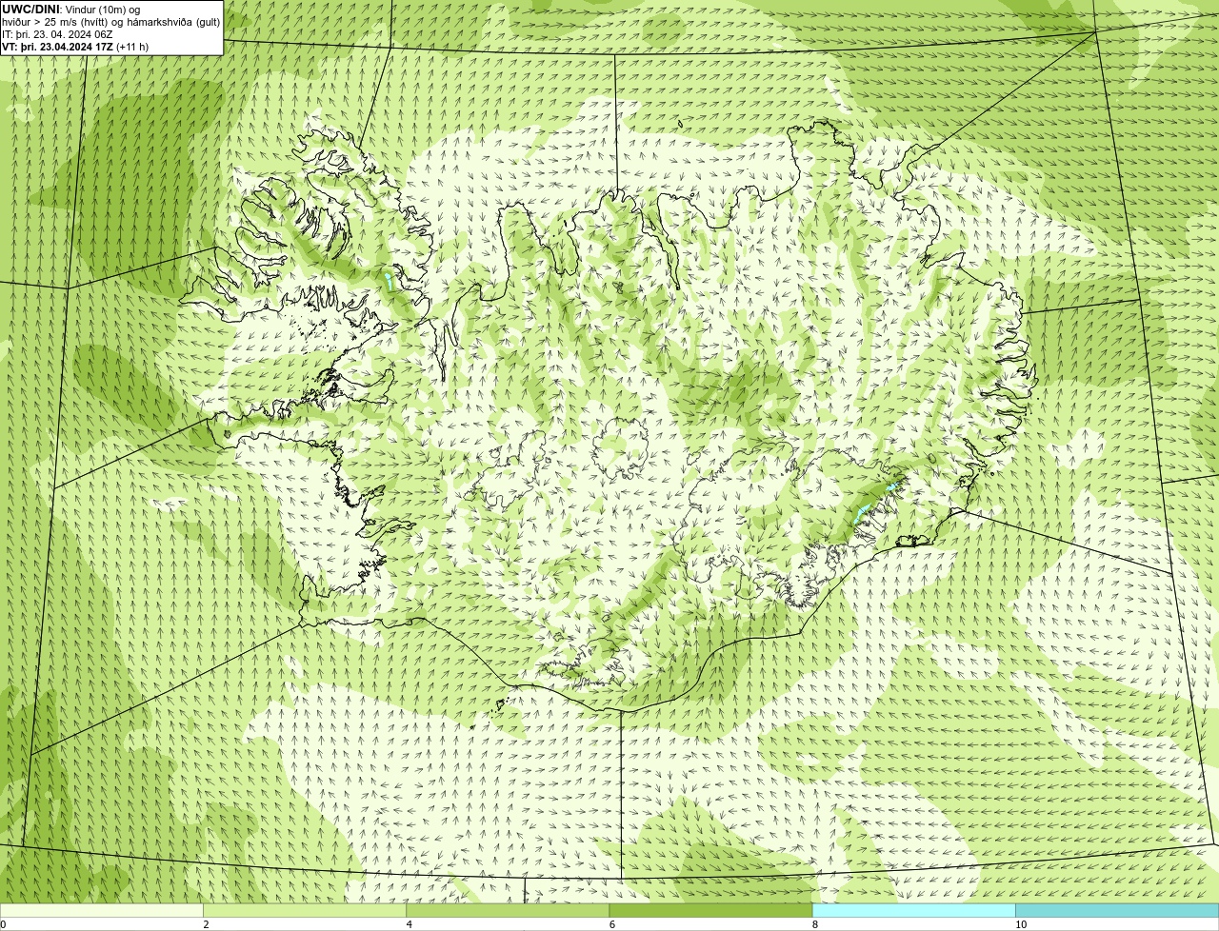Click the 'IT: þri. 23. 04. 2024 06Z' line
This screenshot has height=931, width=1219.
(57, 34)
